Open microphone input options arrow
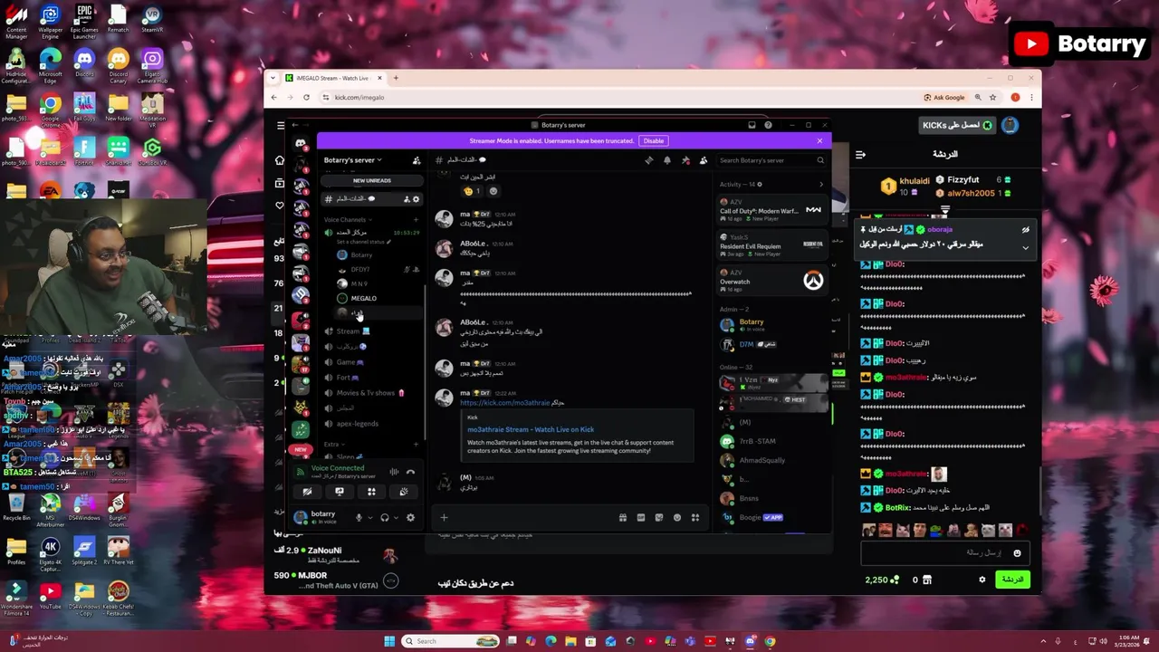 (369, 518)
